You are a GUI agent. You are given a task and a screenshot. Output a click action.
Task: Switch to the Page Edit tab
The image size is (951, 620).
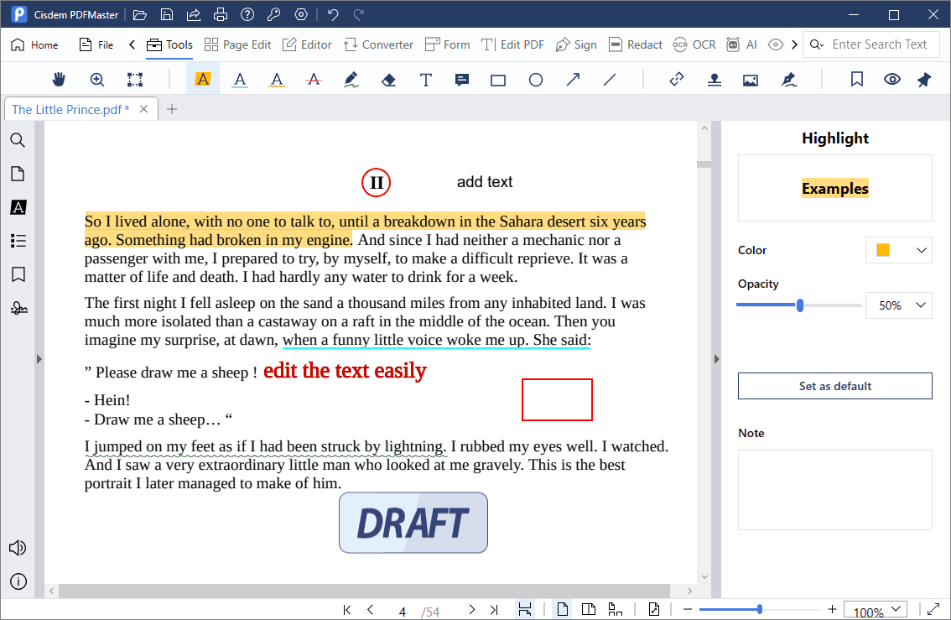click(238, 45)
